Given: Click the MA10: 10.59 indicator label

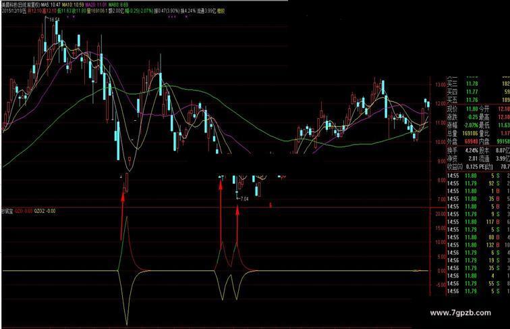Looking at the screenshot, I should (73, 5).
